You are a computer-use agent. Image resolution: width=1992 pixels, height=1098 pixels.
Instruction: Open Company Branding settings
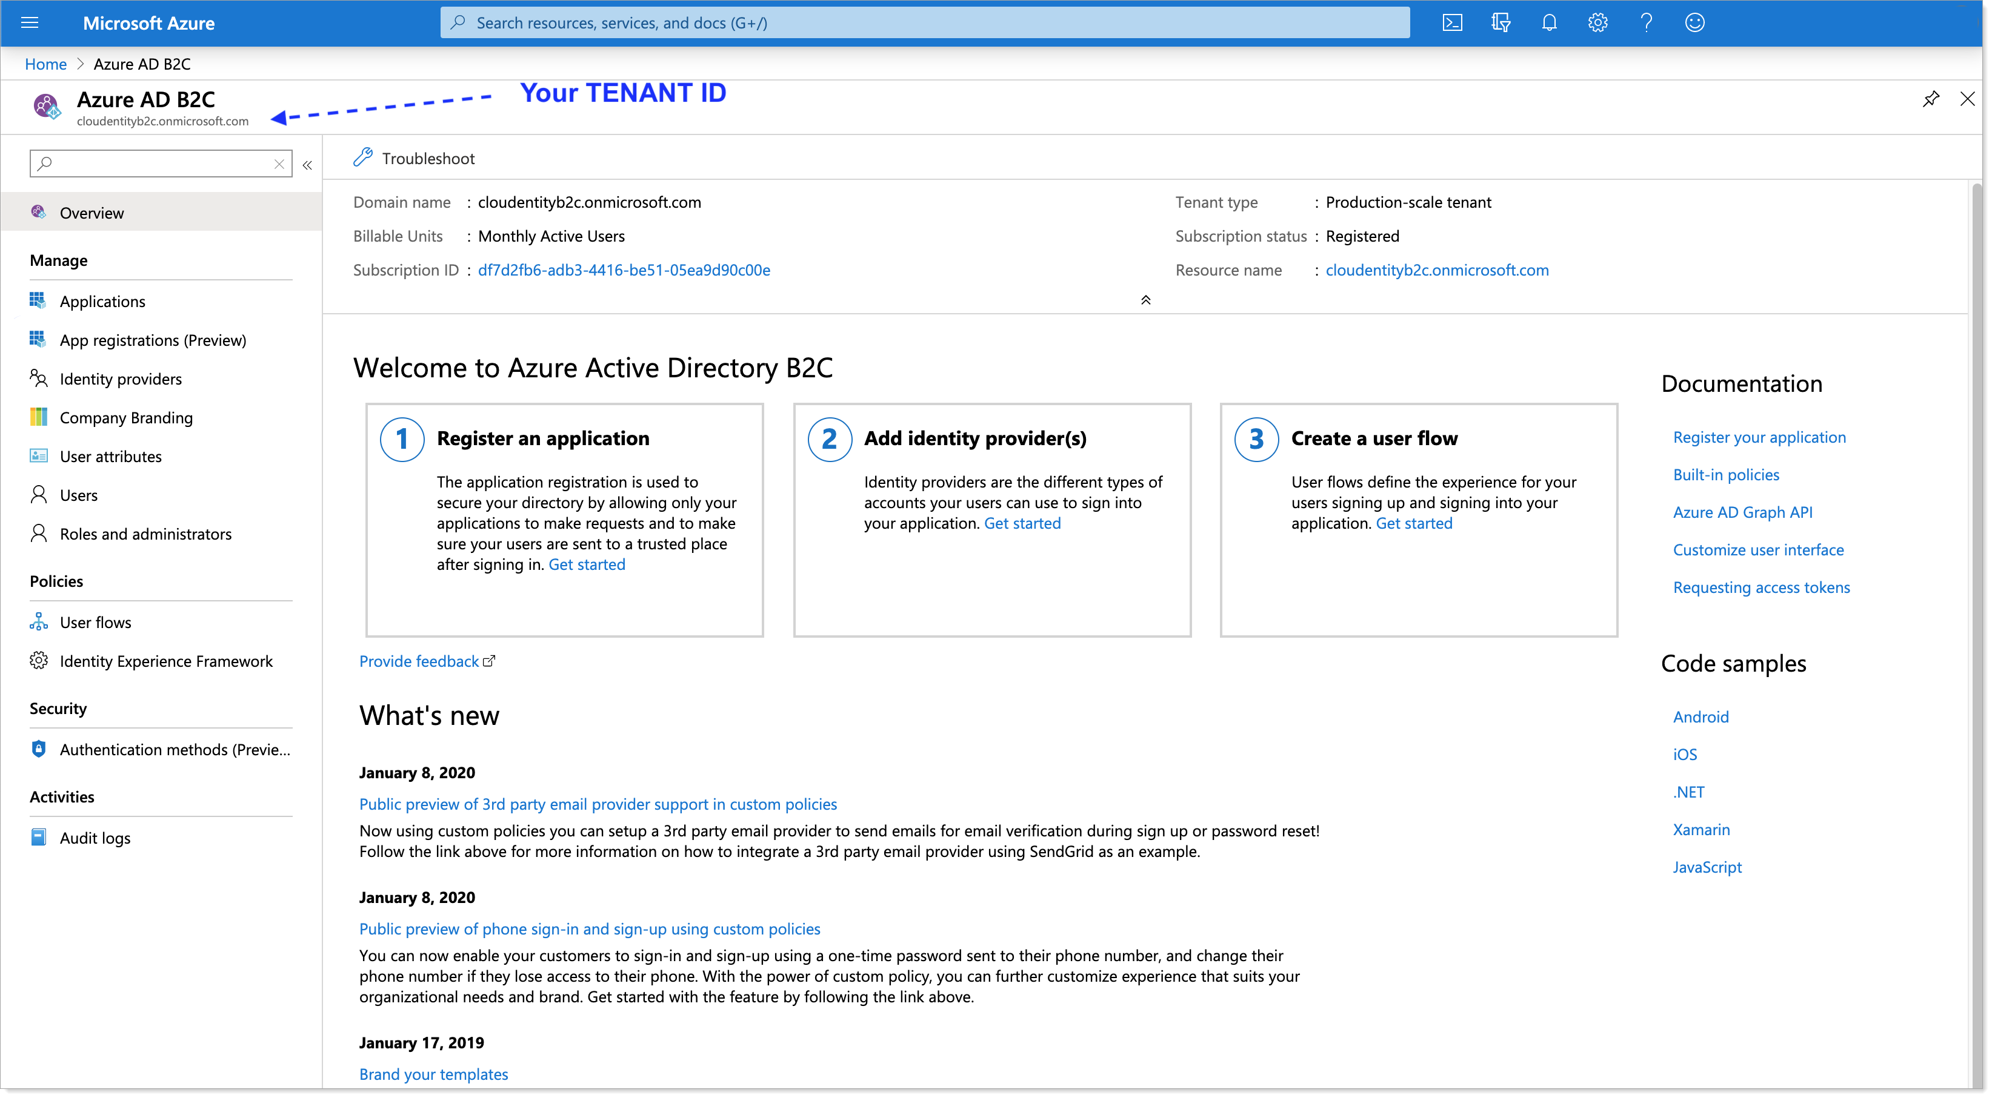[x=126, y=417]
